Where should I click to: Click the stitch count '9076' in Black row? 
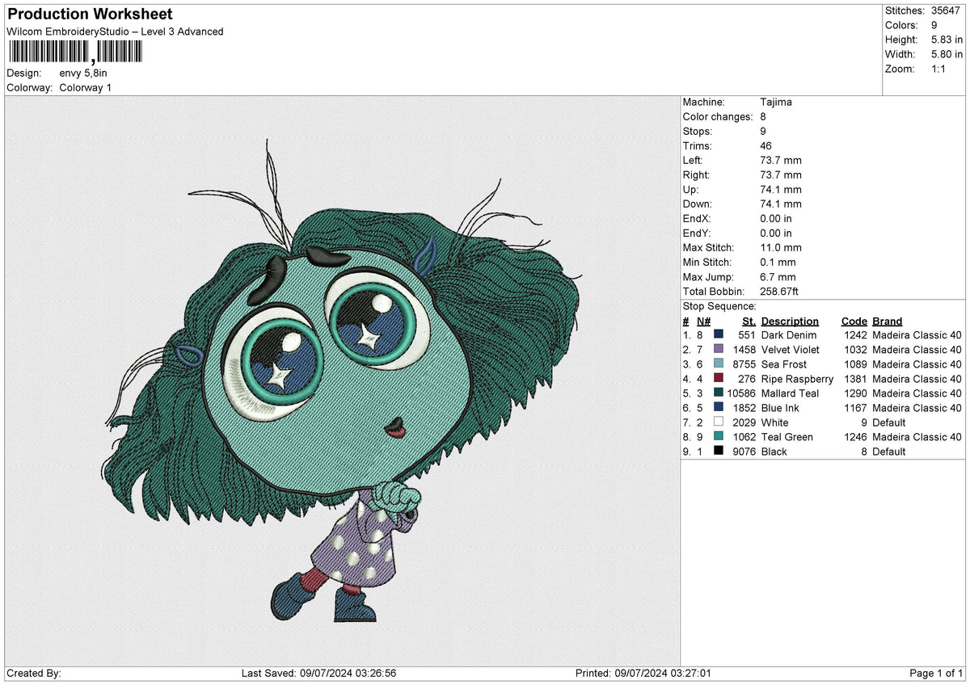point(744,452)
